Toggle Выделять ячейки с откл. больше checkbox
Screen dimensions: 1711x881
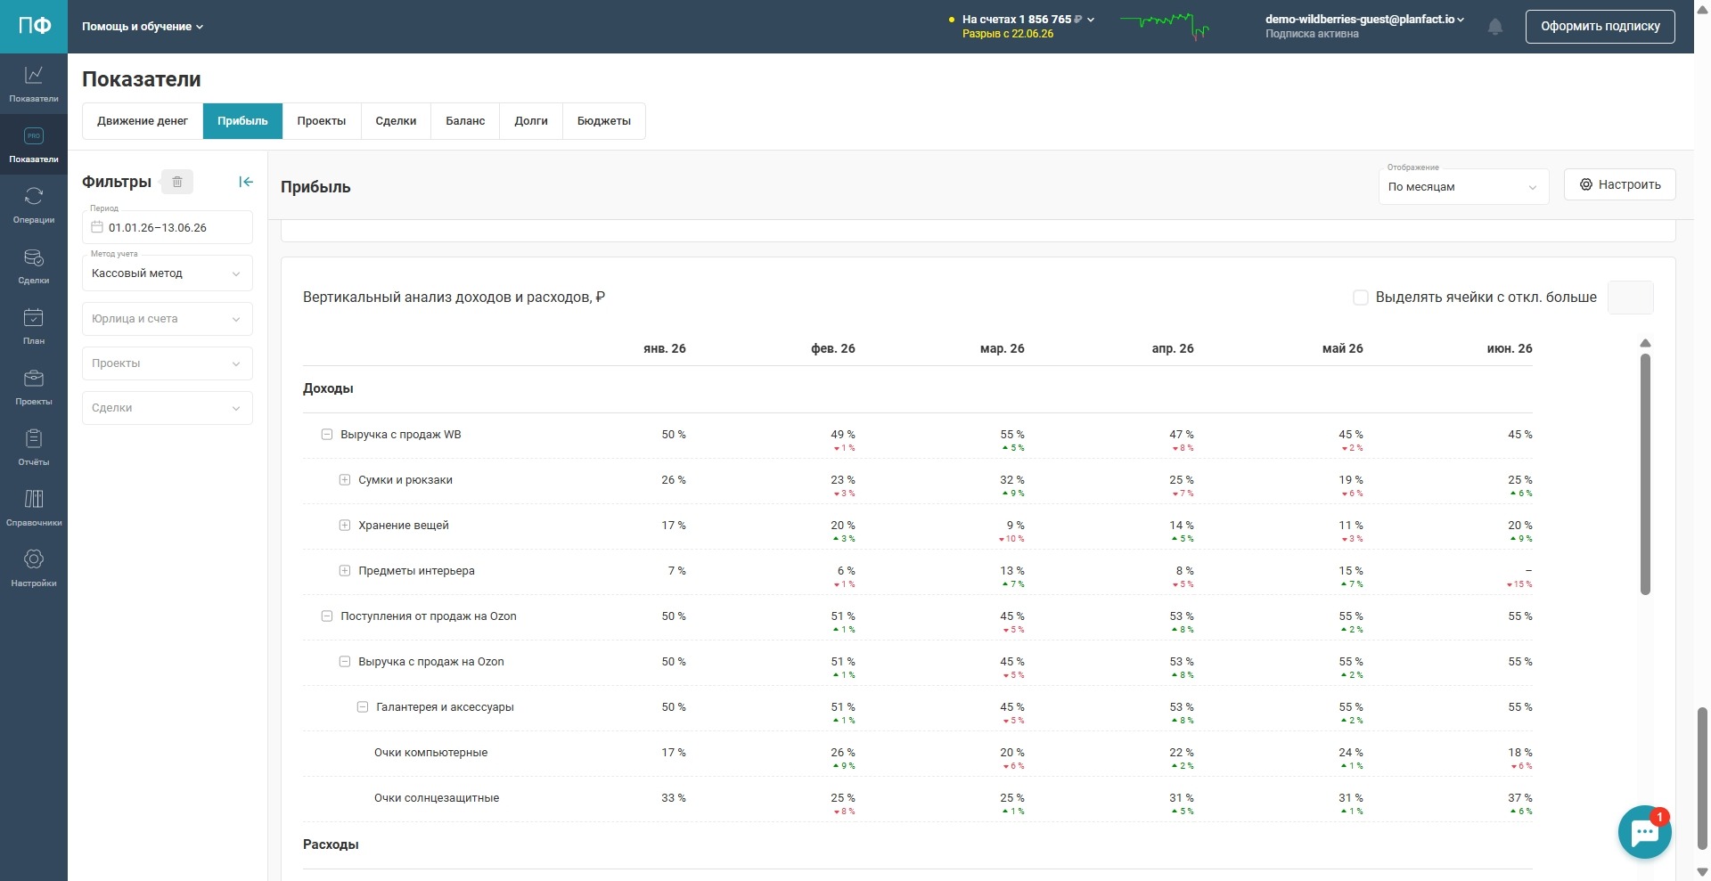coord(1361,298)
